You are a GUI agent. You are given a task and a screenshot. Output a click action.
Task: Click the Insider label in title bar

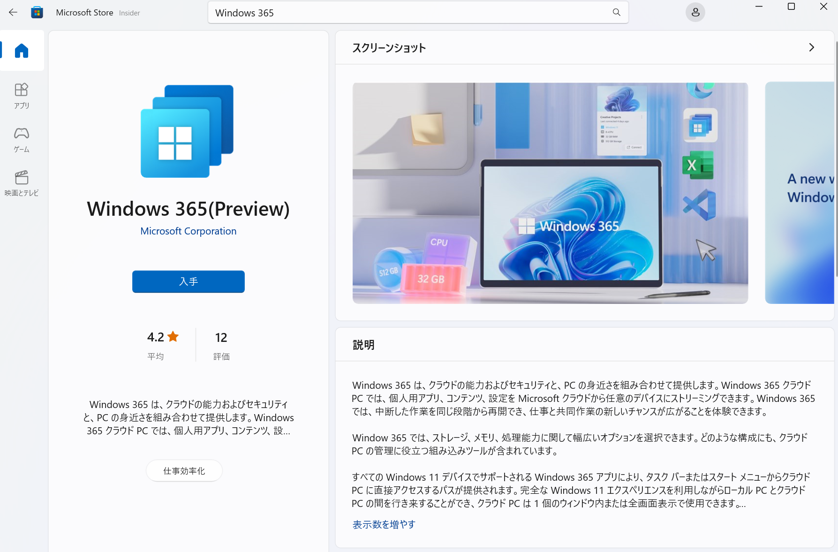pos(129,13)
